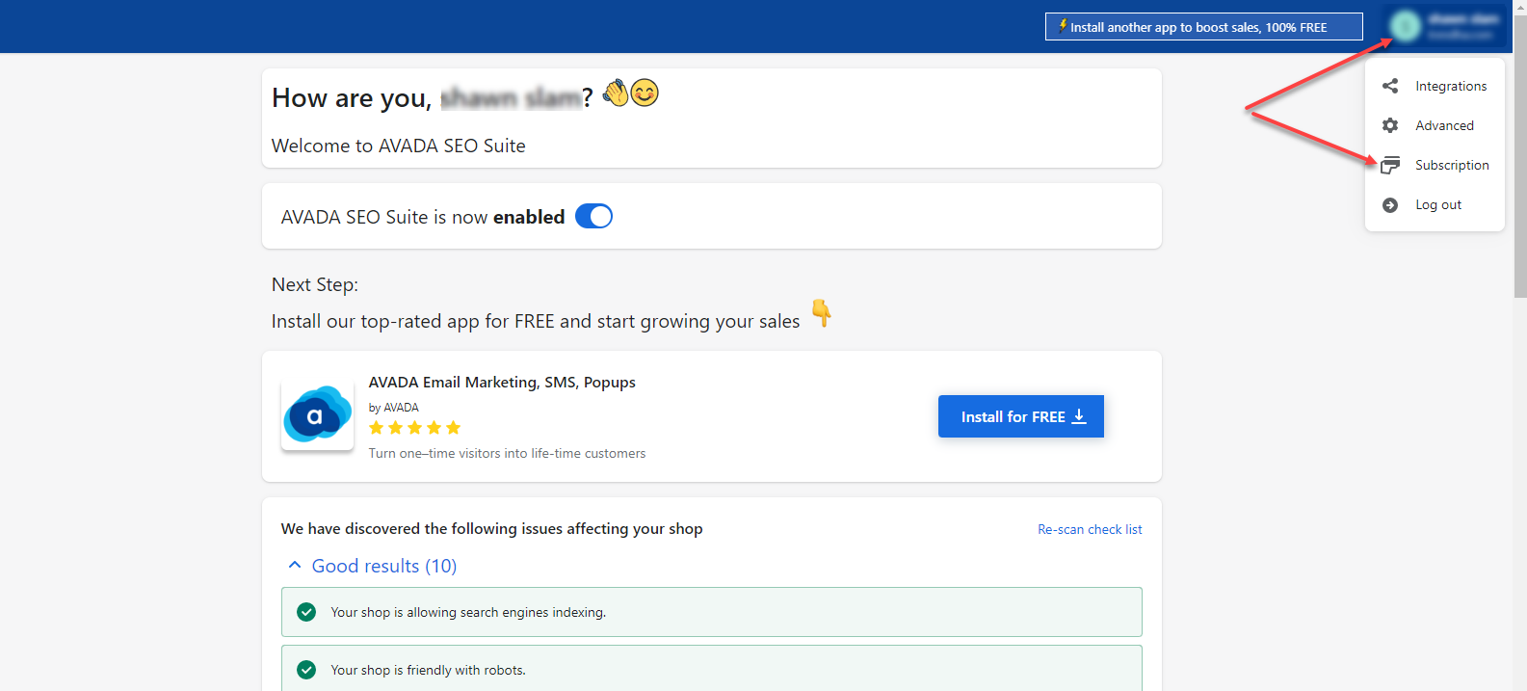Click the AVADA Email Marketing app logo

click(318, 415)
